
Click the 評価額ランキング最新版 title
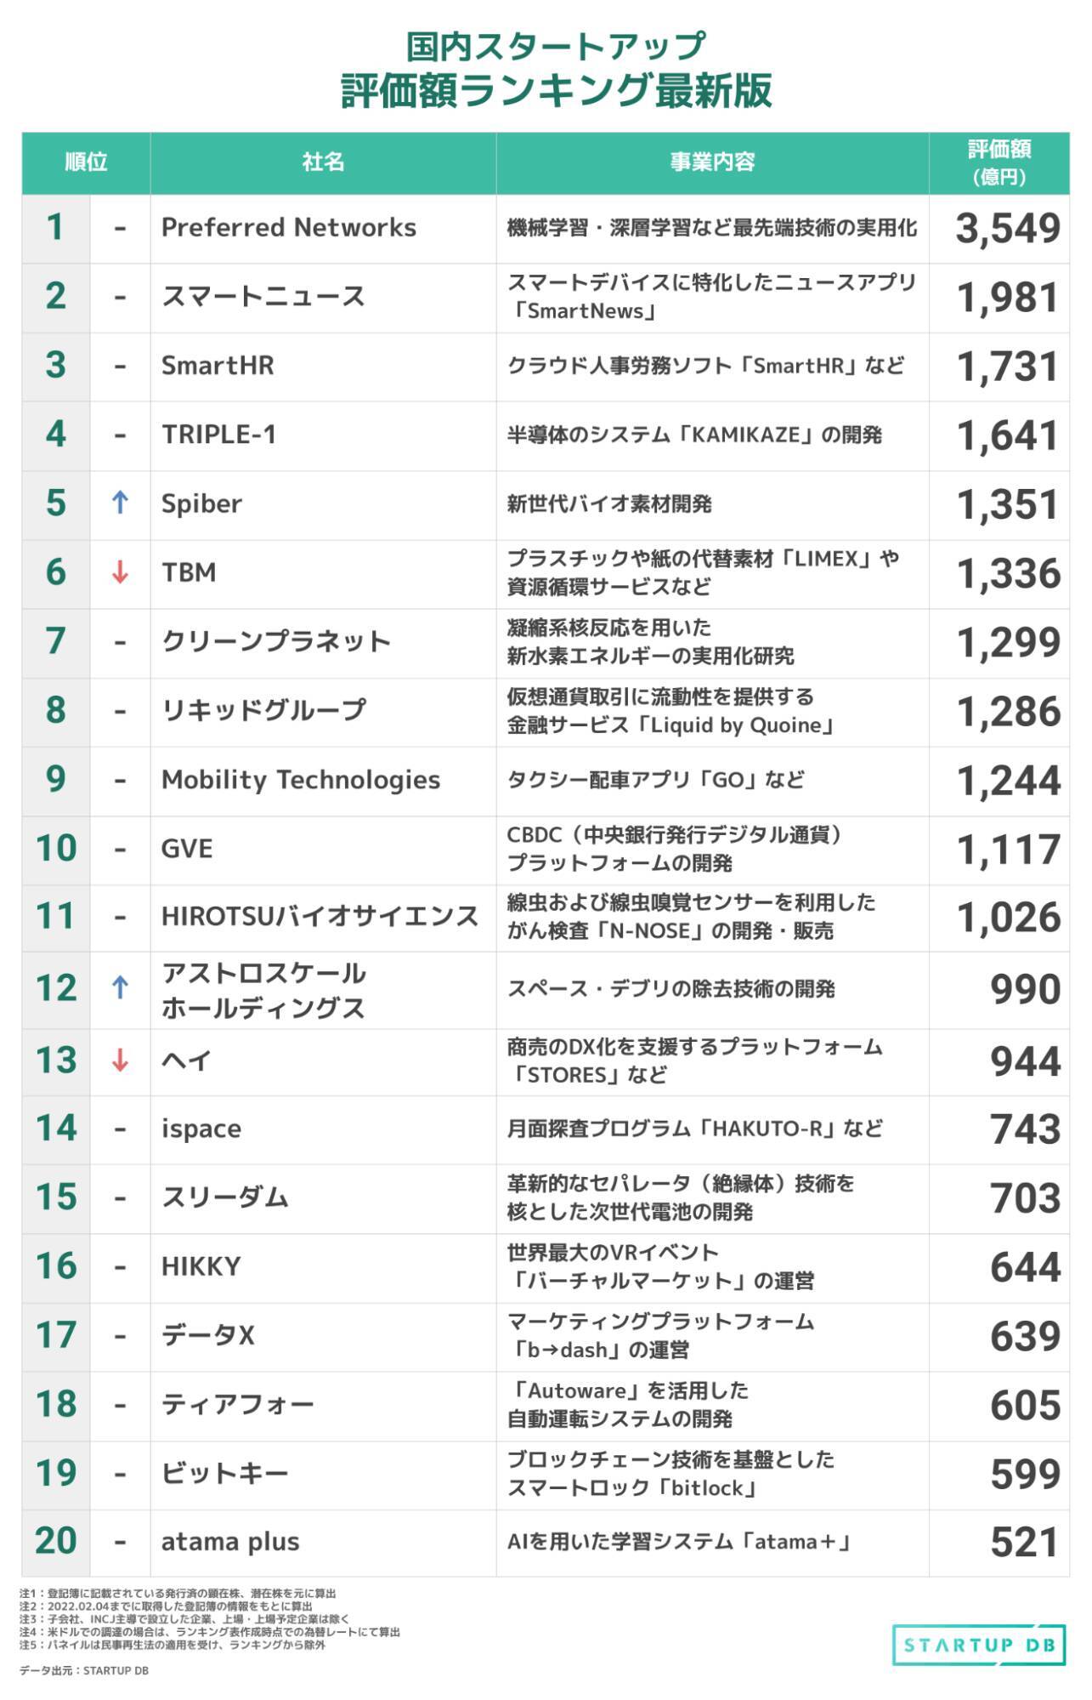557,92
